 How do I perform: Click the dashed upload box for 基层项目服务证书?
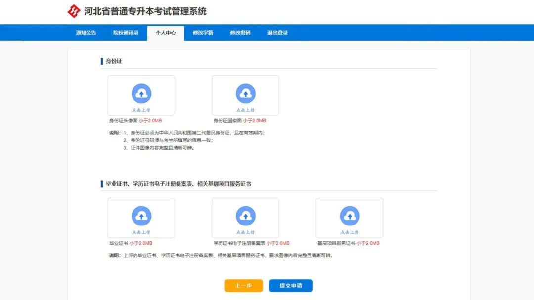click(x=350, y=218)
